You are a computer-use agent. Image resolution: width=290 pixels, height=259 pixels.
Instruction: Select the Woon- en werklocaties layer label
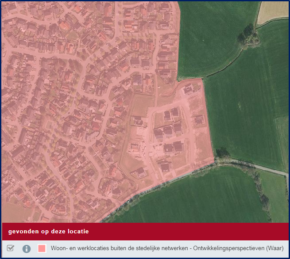(x=167, y=248)
